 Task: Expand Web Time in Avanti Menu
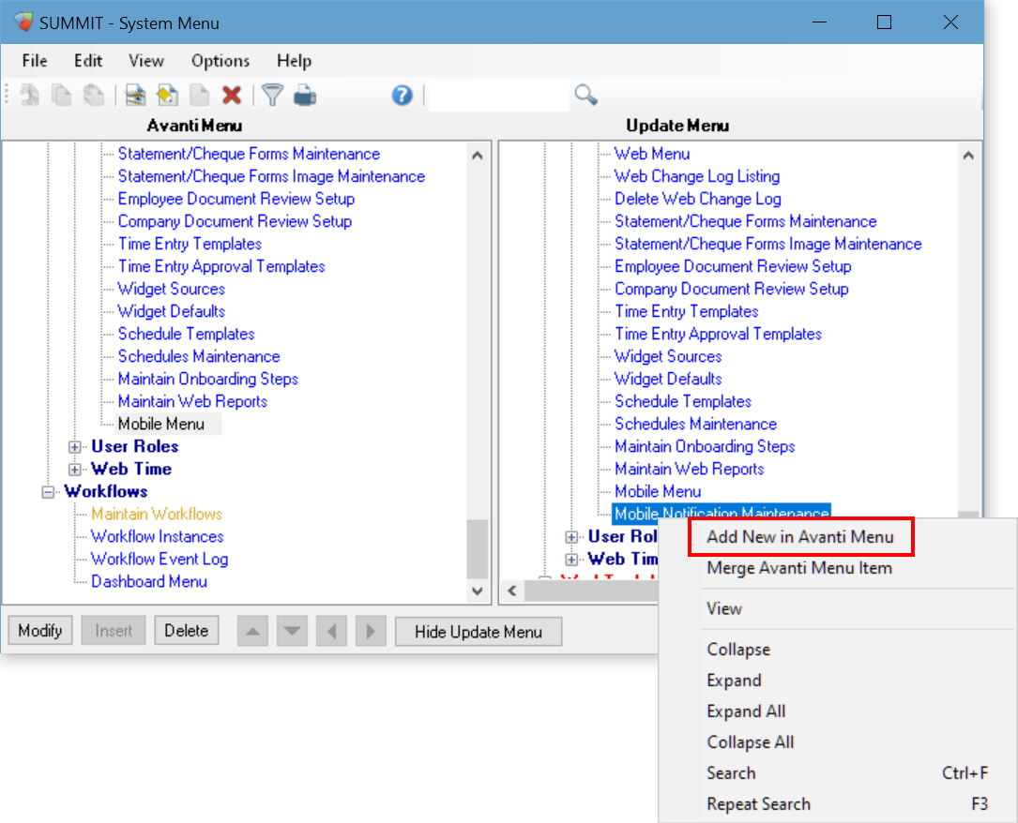coord(75,470)
